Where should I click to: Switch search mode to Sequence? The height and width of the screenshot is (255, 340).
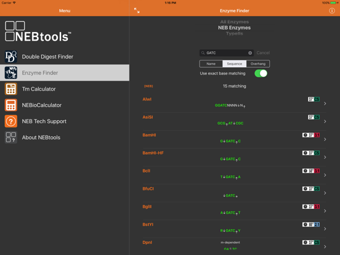235,64
